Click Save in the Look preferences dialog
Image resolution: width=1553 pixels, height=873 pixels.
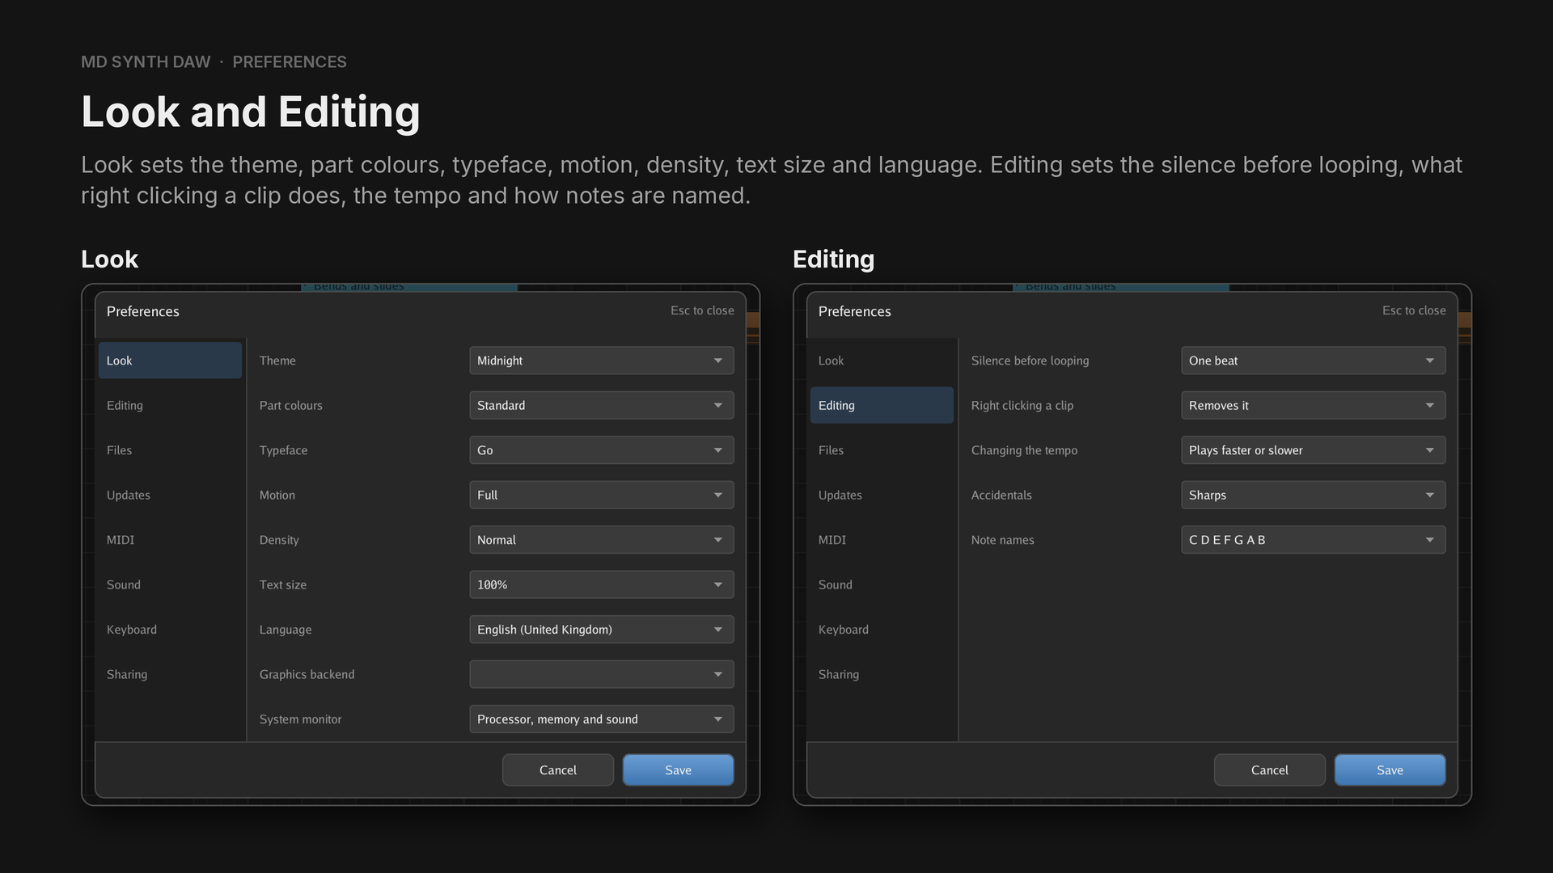[678, 770]
